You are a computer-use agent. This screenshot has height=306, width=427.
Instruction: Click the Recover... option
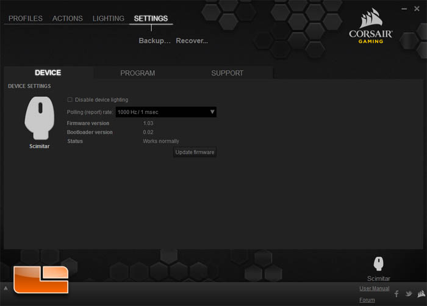192,41
